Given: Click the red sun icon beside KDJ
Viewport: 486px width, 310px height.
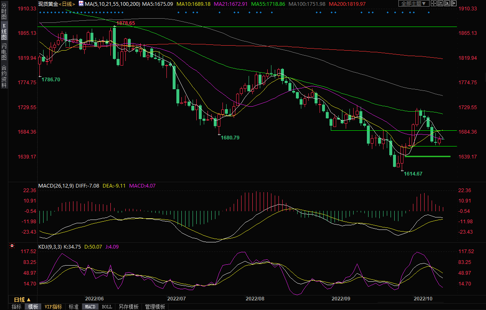Looking at the screenshot, I should 12,245.
